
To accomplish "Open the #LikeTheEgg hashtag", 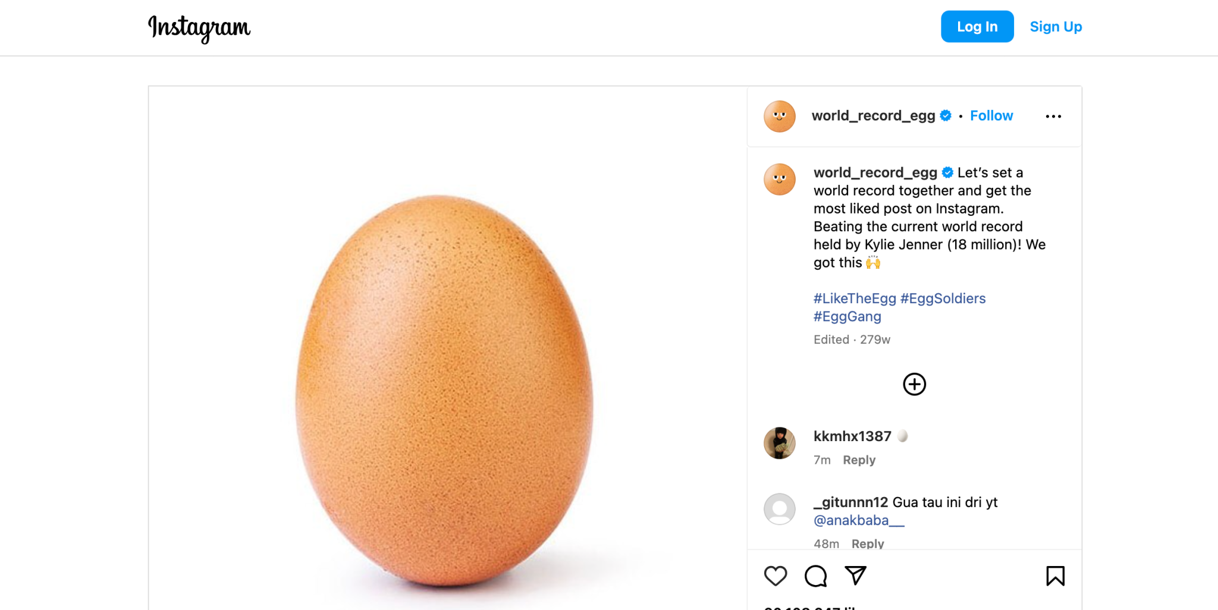I will coord(854,298).
